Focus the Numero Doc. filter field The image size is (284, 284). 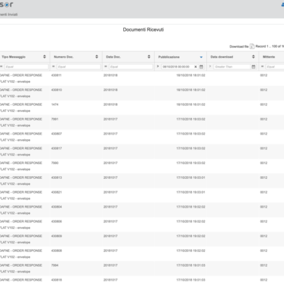78,67
